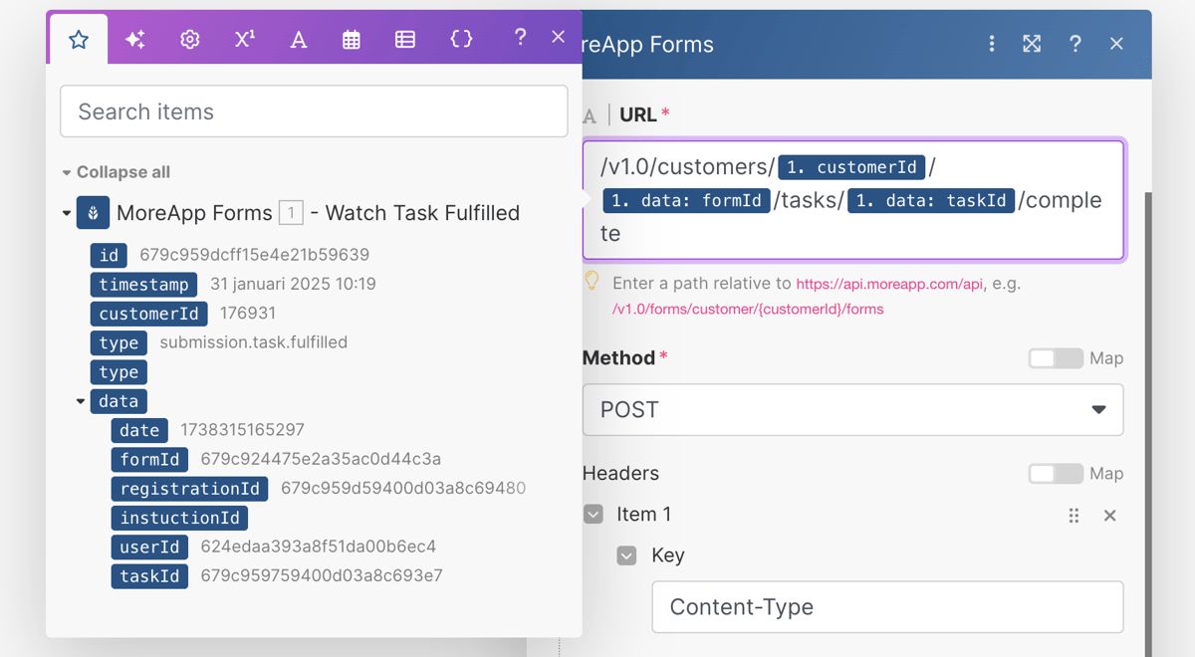Open the math functions tab
The height and width of the screenshot is (657, 1195).
(x=244, y=39)
